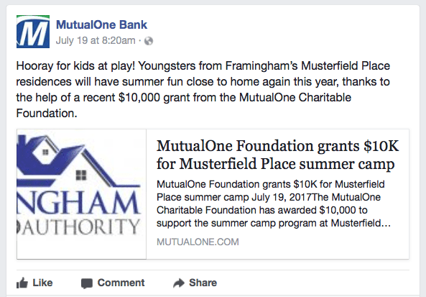
Task: Click the thumbs-up Like icon
Action: (22, 283)
